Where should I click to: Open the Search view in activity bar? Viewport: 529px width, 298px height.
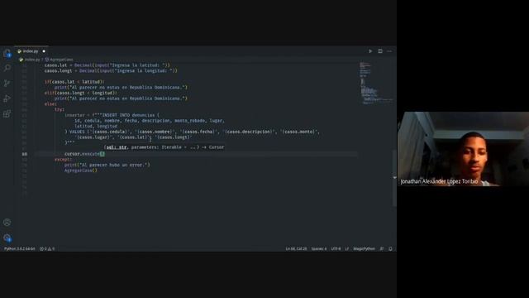(7, 68)
